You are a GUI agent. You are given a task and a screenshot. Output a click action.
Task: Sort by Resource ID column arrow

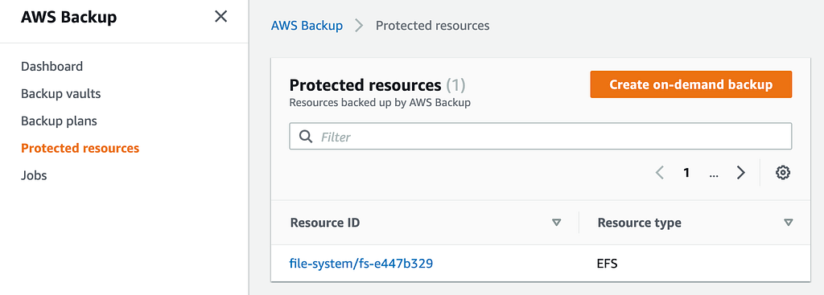click(x=557, y=223)
